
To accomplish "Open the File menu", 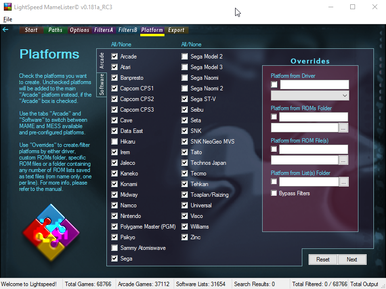I will pos(8,19).
